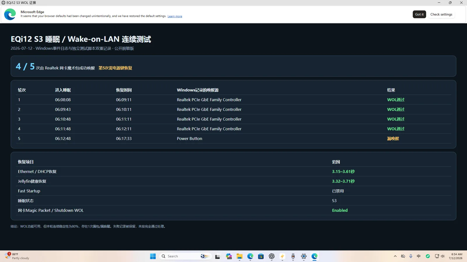Viewport: 467px width, 262px height.
Task: Open Microsoft Store from the taskbar
Action: tap(261, 256)
